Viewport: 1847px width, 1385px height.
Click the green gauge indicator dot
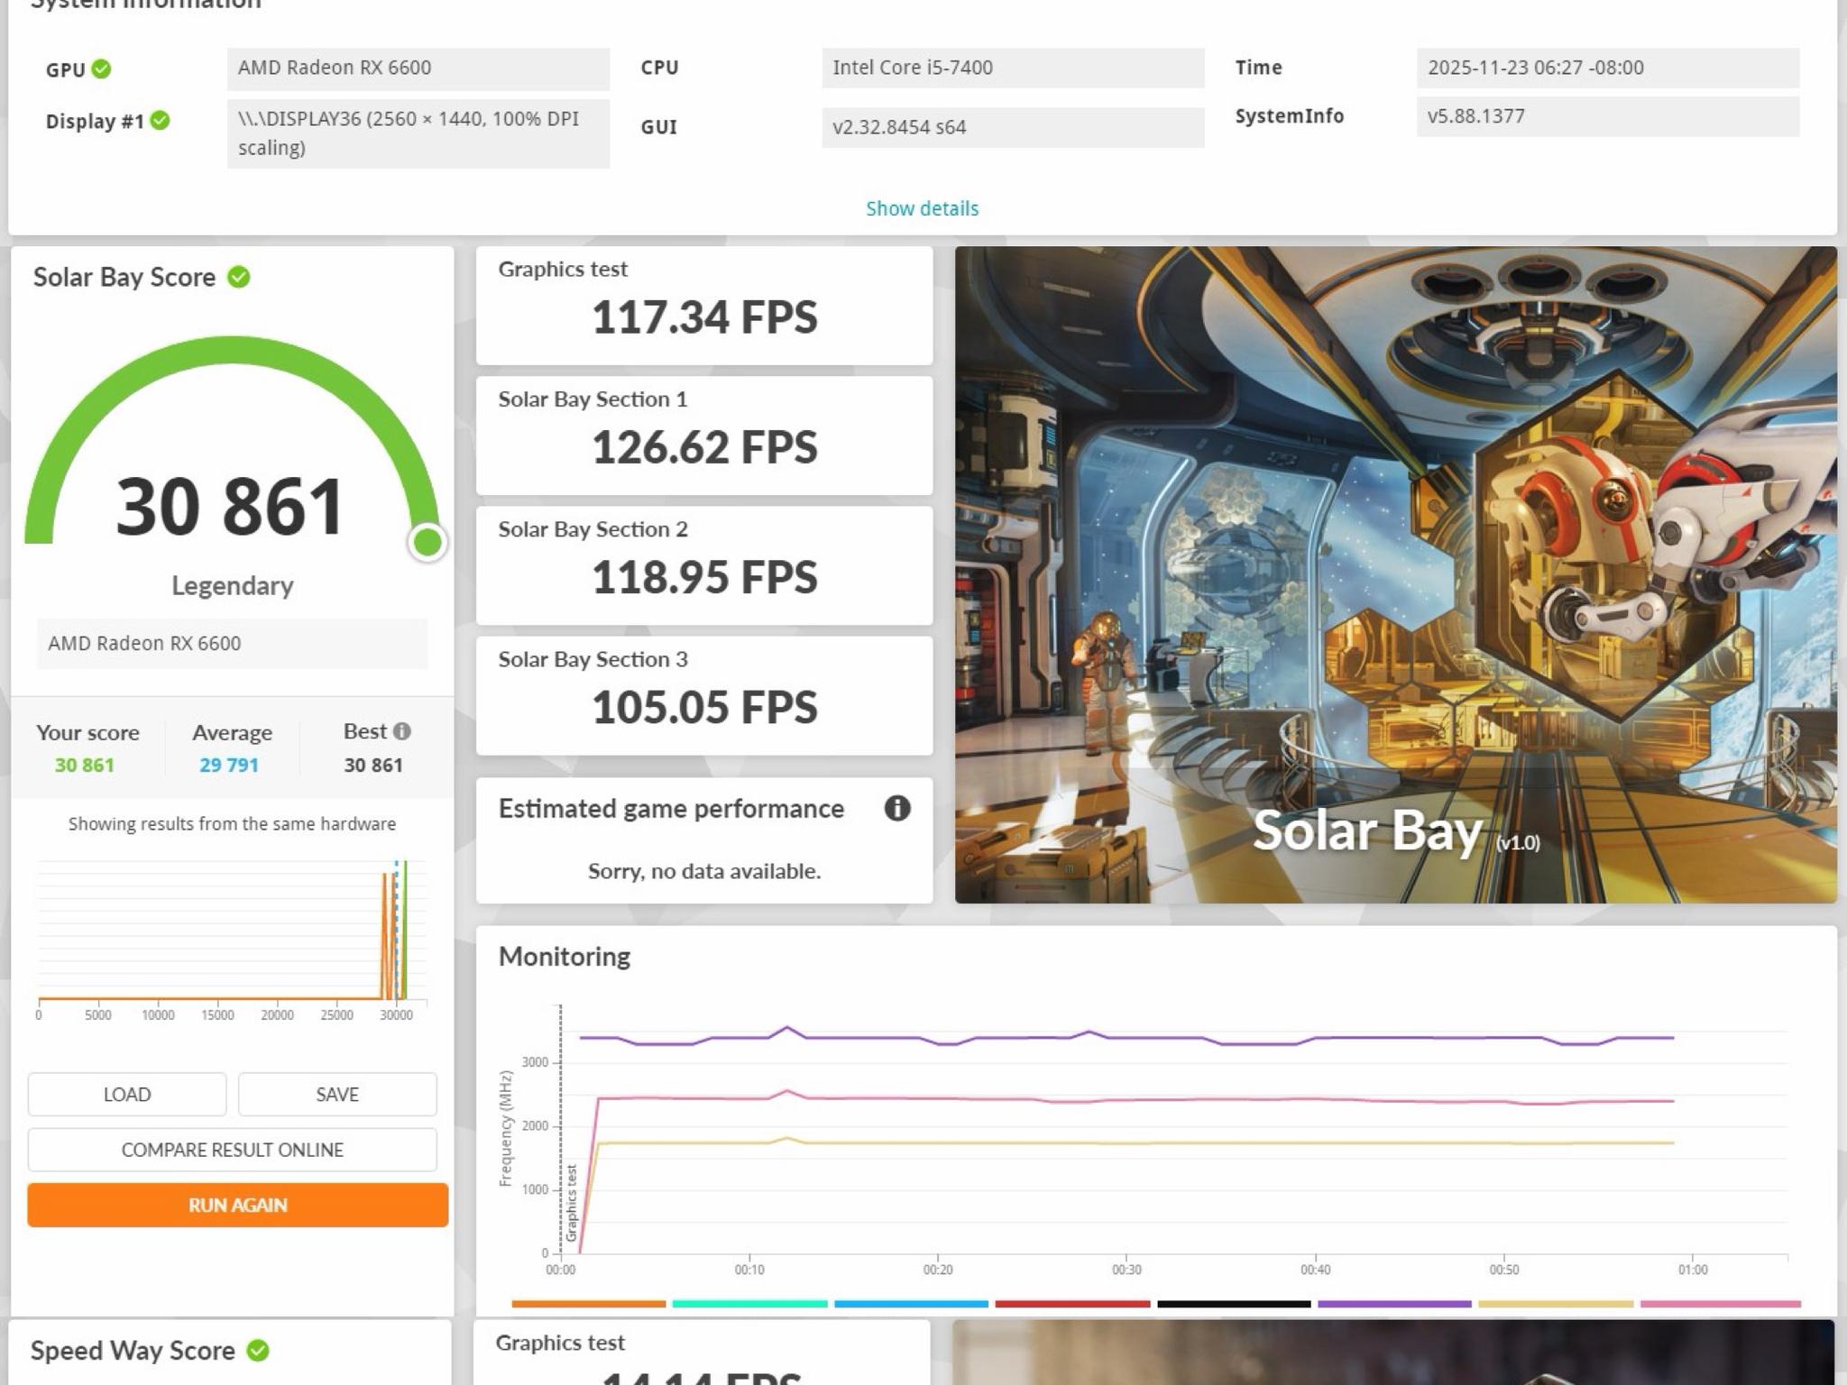coord(427,543)
